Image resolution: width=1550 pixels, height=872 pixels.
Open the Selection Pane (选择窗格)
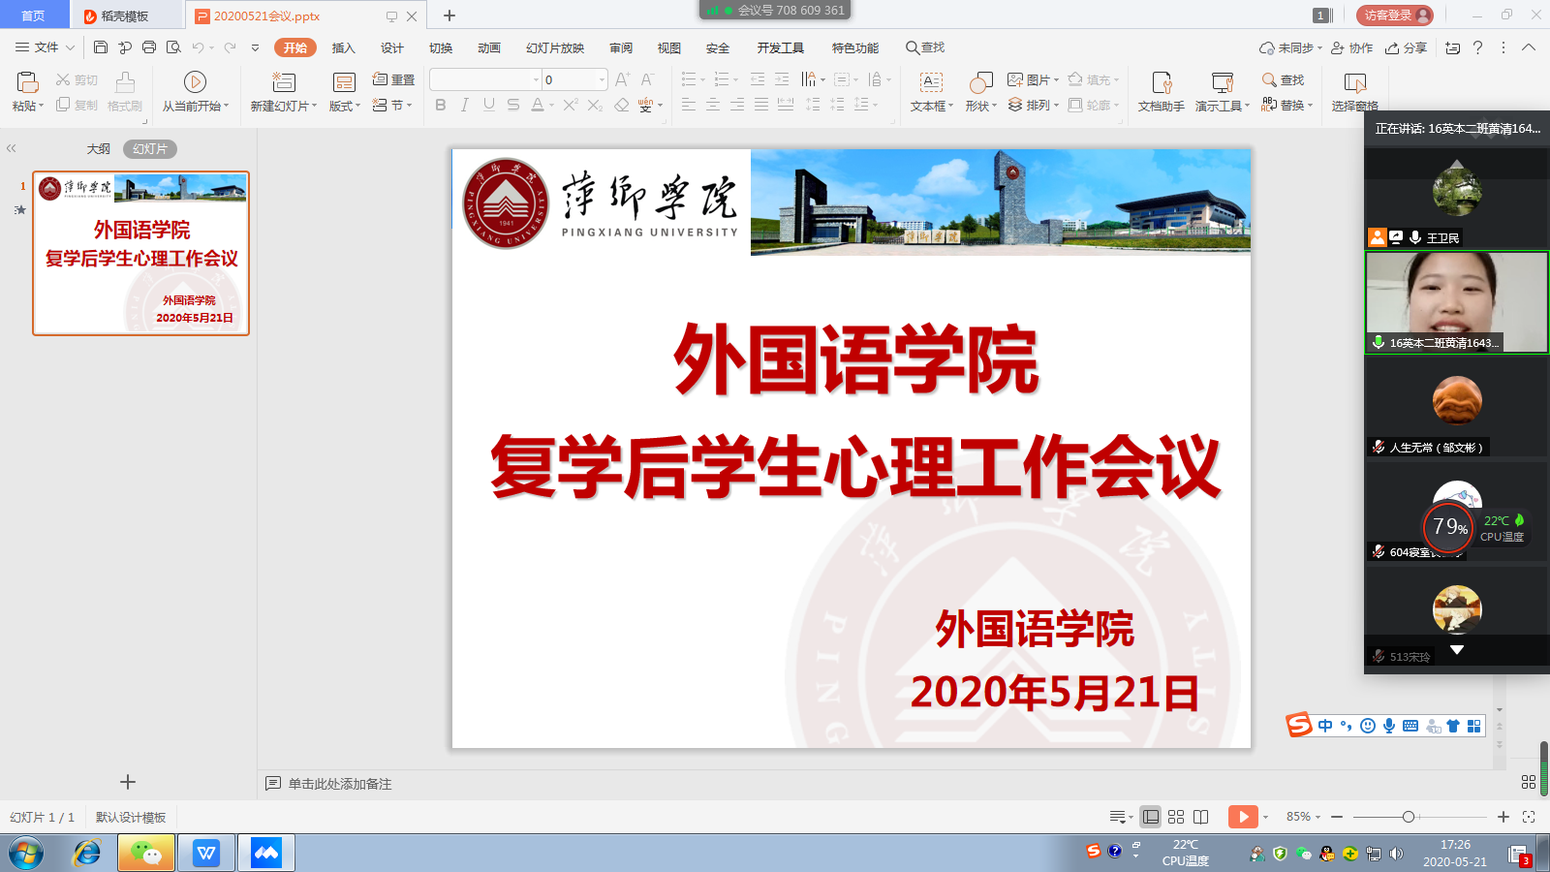[x=1354, y=82]
